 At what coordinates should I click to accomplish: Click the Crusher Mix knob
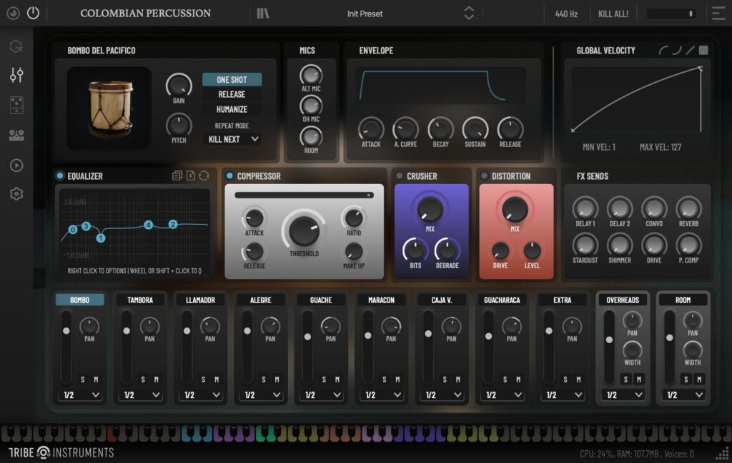tap(430, 209)
